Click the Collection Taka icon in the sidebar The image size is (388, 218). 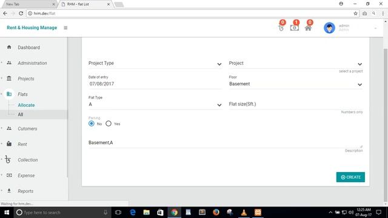point(8,160)
